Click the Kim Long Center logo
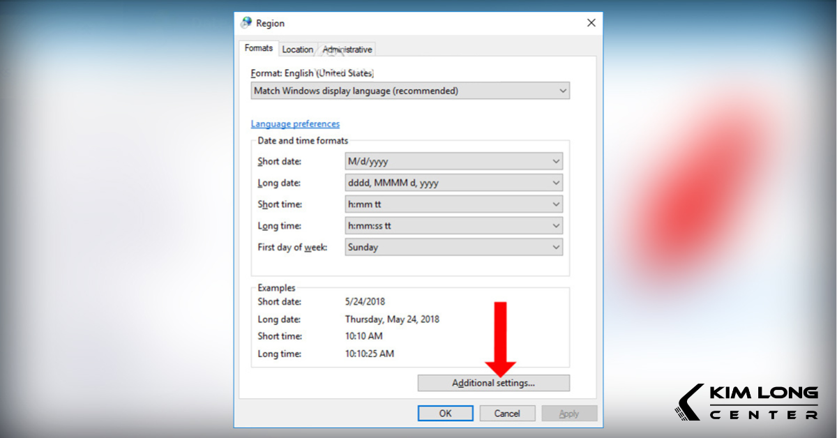The width and height of the screenshot is (837, 438). (x=747, y=402)
